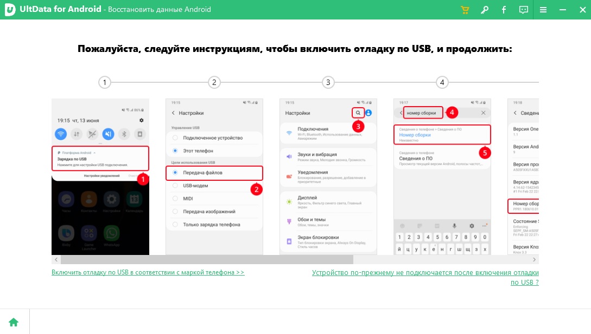Click step 2 USB settings screenshot
The width and height of the screenshot is (591, 334).
pyautogui.click(x=214, y=177)
